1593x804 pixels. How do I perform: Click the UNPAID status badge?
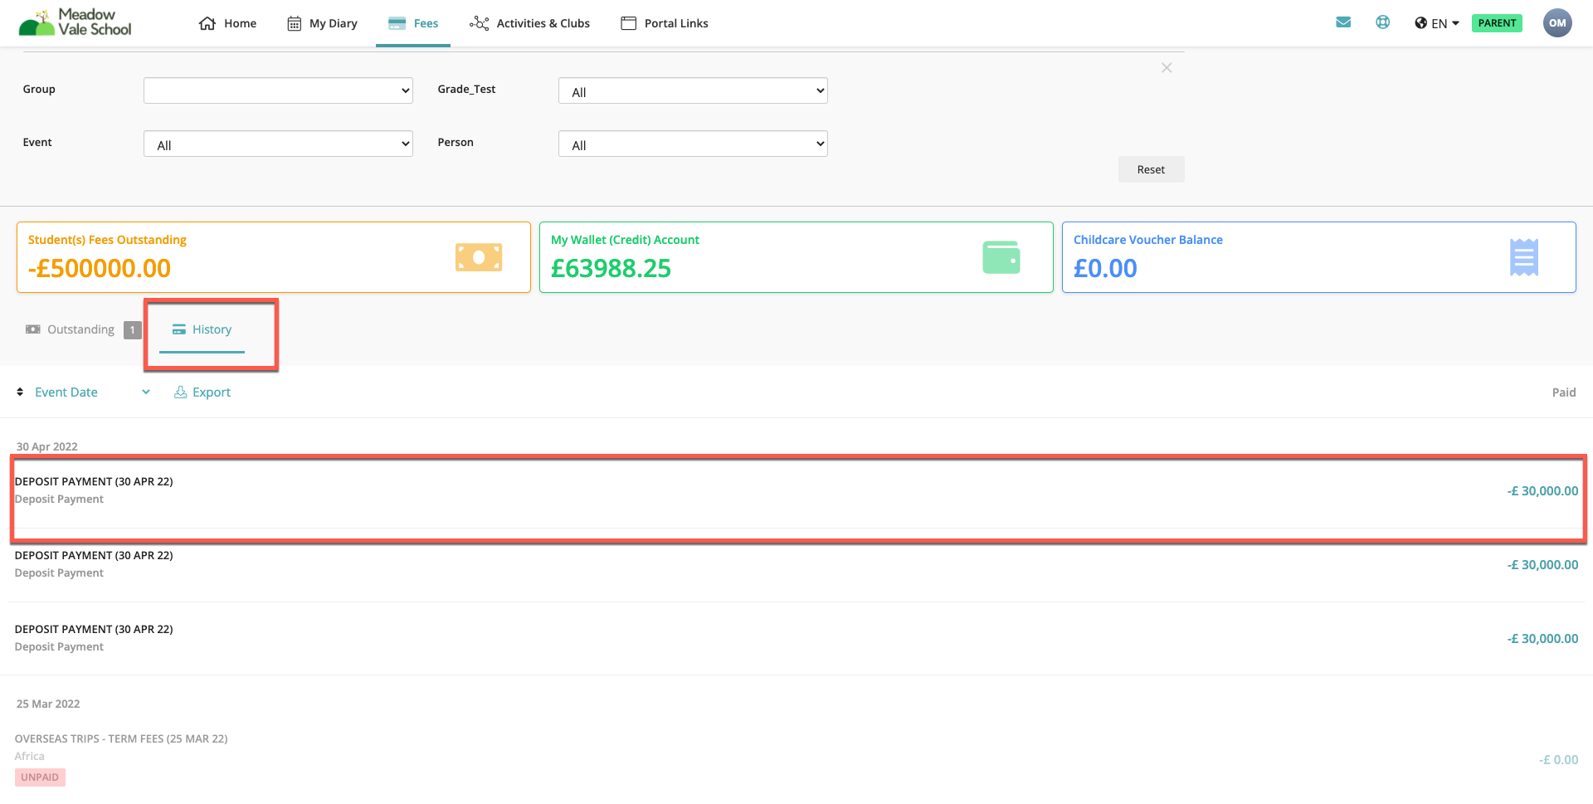pos(40,777)
